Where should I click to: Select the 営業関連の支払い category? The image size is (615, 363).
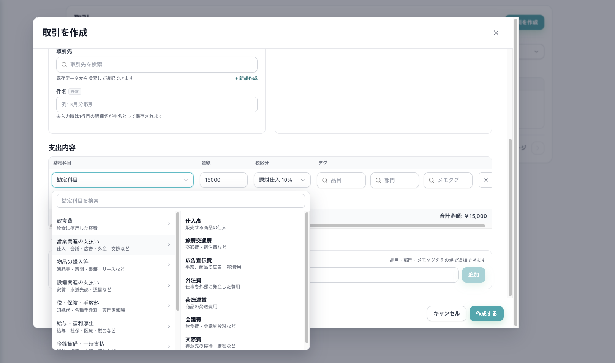click(110, 245)
